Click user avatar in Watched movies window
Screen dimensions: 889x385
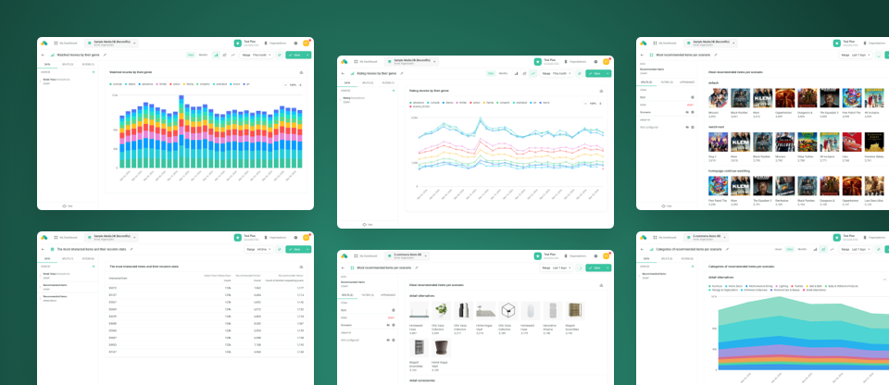coord(307,43)
